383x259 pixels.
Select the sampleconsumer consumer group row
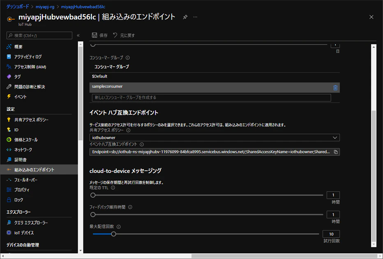[215, 88]
